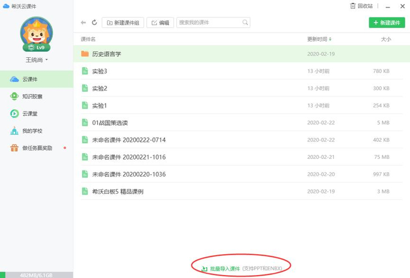Click the 课件名 column header
Screen dimensions: 410x278
pyautogui.click(x=88, y=39)
